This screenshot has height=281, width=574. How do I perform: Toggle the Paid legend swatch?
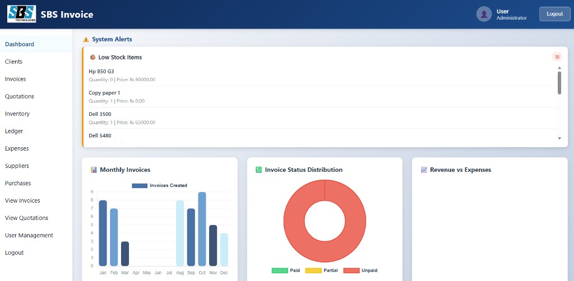pyautogui.click(x=279, y=270)
